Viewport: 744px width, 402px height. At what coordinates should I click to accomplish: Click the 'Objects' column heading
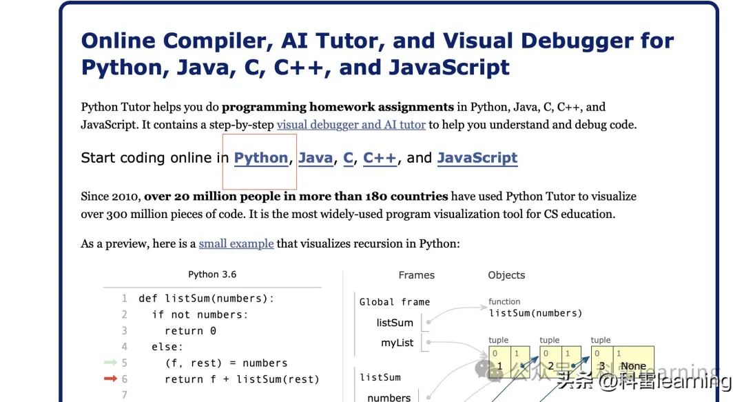pos(506,275)
